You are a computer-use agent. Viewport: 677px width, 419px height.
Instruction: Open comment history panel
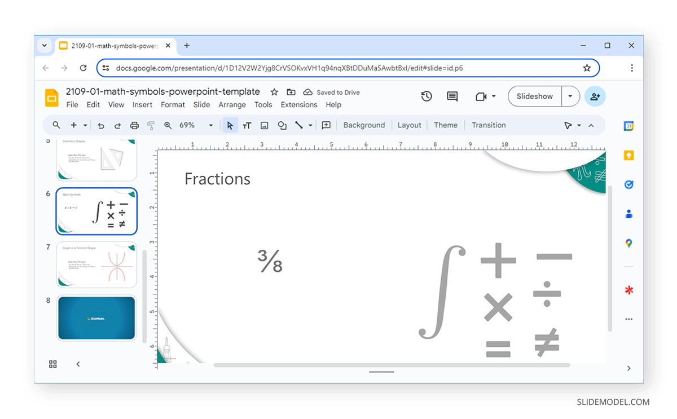point(452,96)
